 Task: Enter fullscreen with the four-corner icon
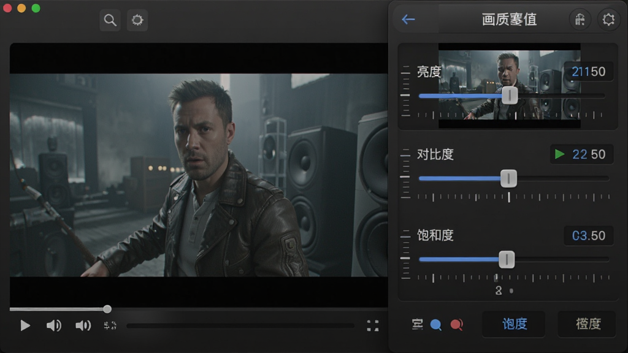click(x=372, y=326)
